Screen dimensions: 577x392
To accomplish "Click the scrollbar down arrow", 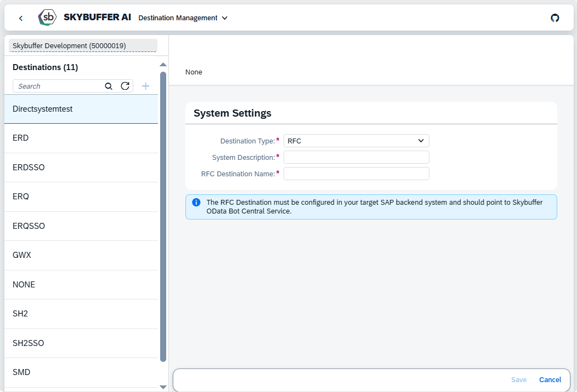I will tap(163, 387).
